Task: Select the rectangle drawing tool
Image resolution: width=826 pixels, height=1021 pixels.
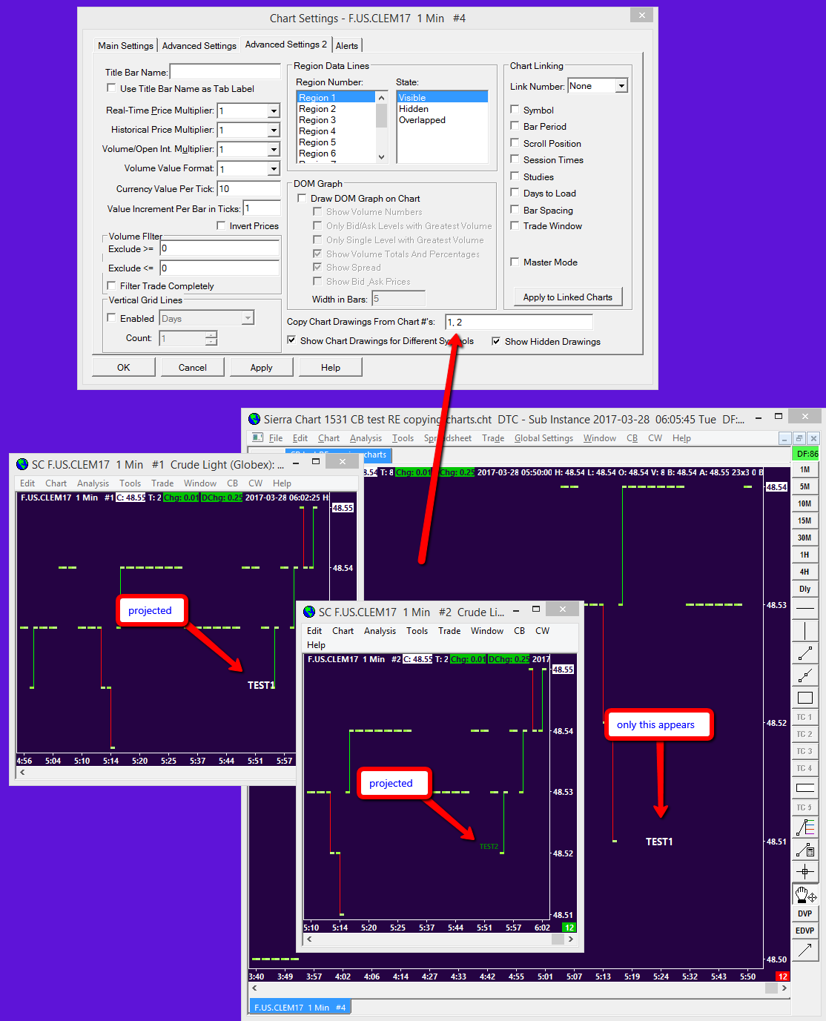Action: click(804, 698)
